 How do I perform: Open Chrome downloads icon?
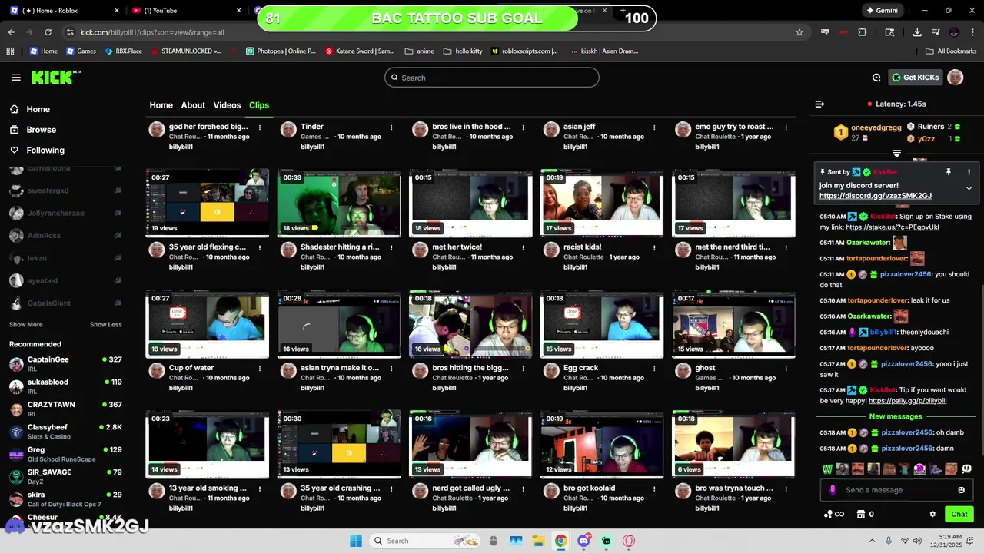click(x=917, y=32)
